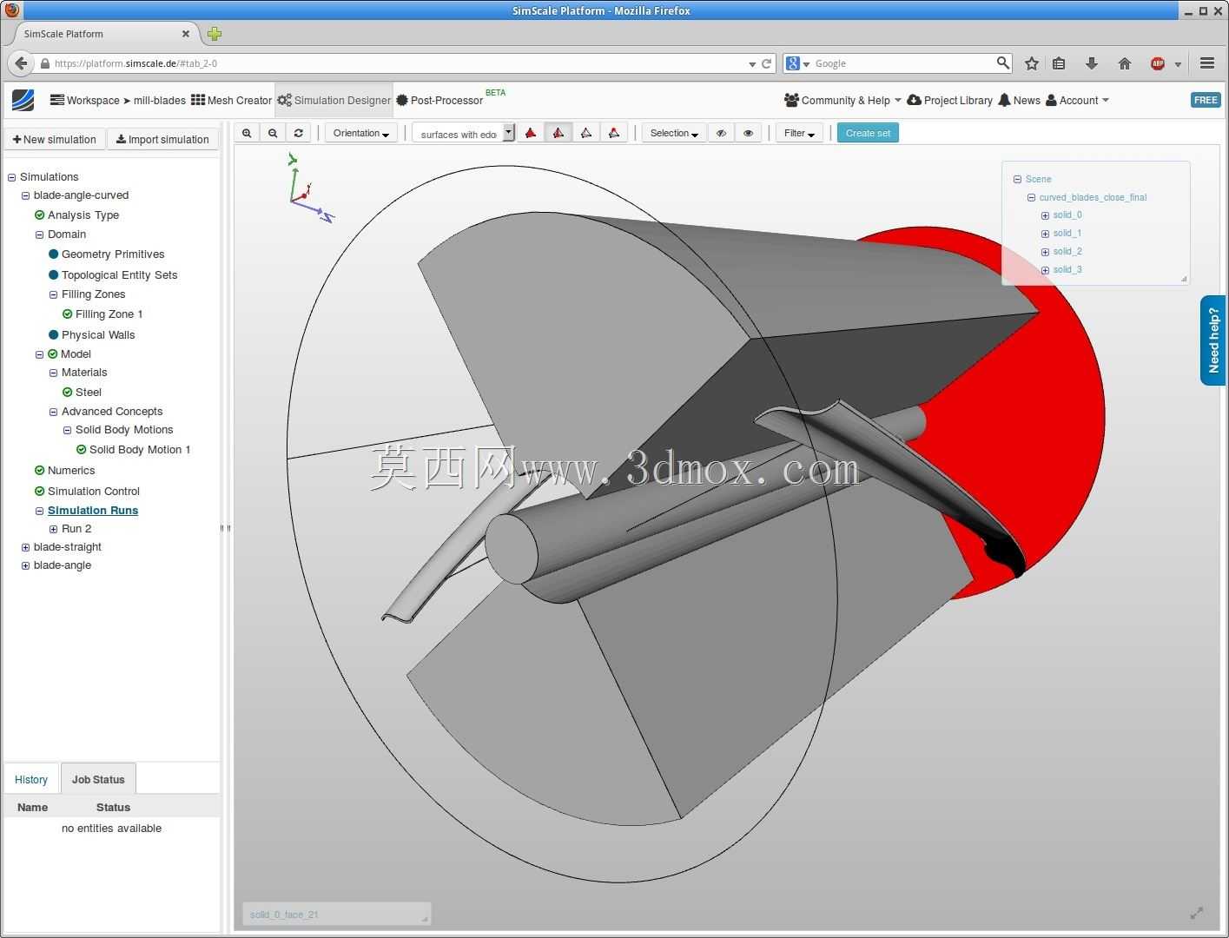Select Analysis Type in the tree
Screen dimensions: 1229x938
pos(83,215)
